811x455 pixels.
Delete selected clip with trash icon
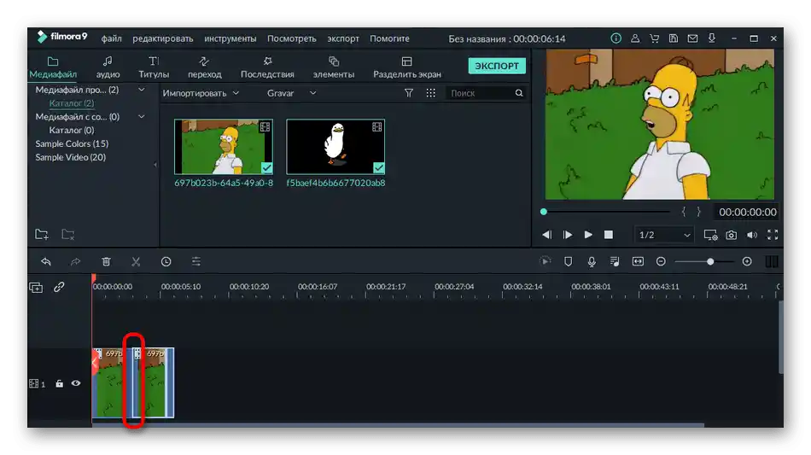[106, 262]
